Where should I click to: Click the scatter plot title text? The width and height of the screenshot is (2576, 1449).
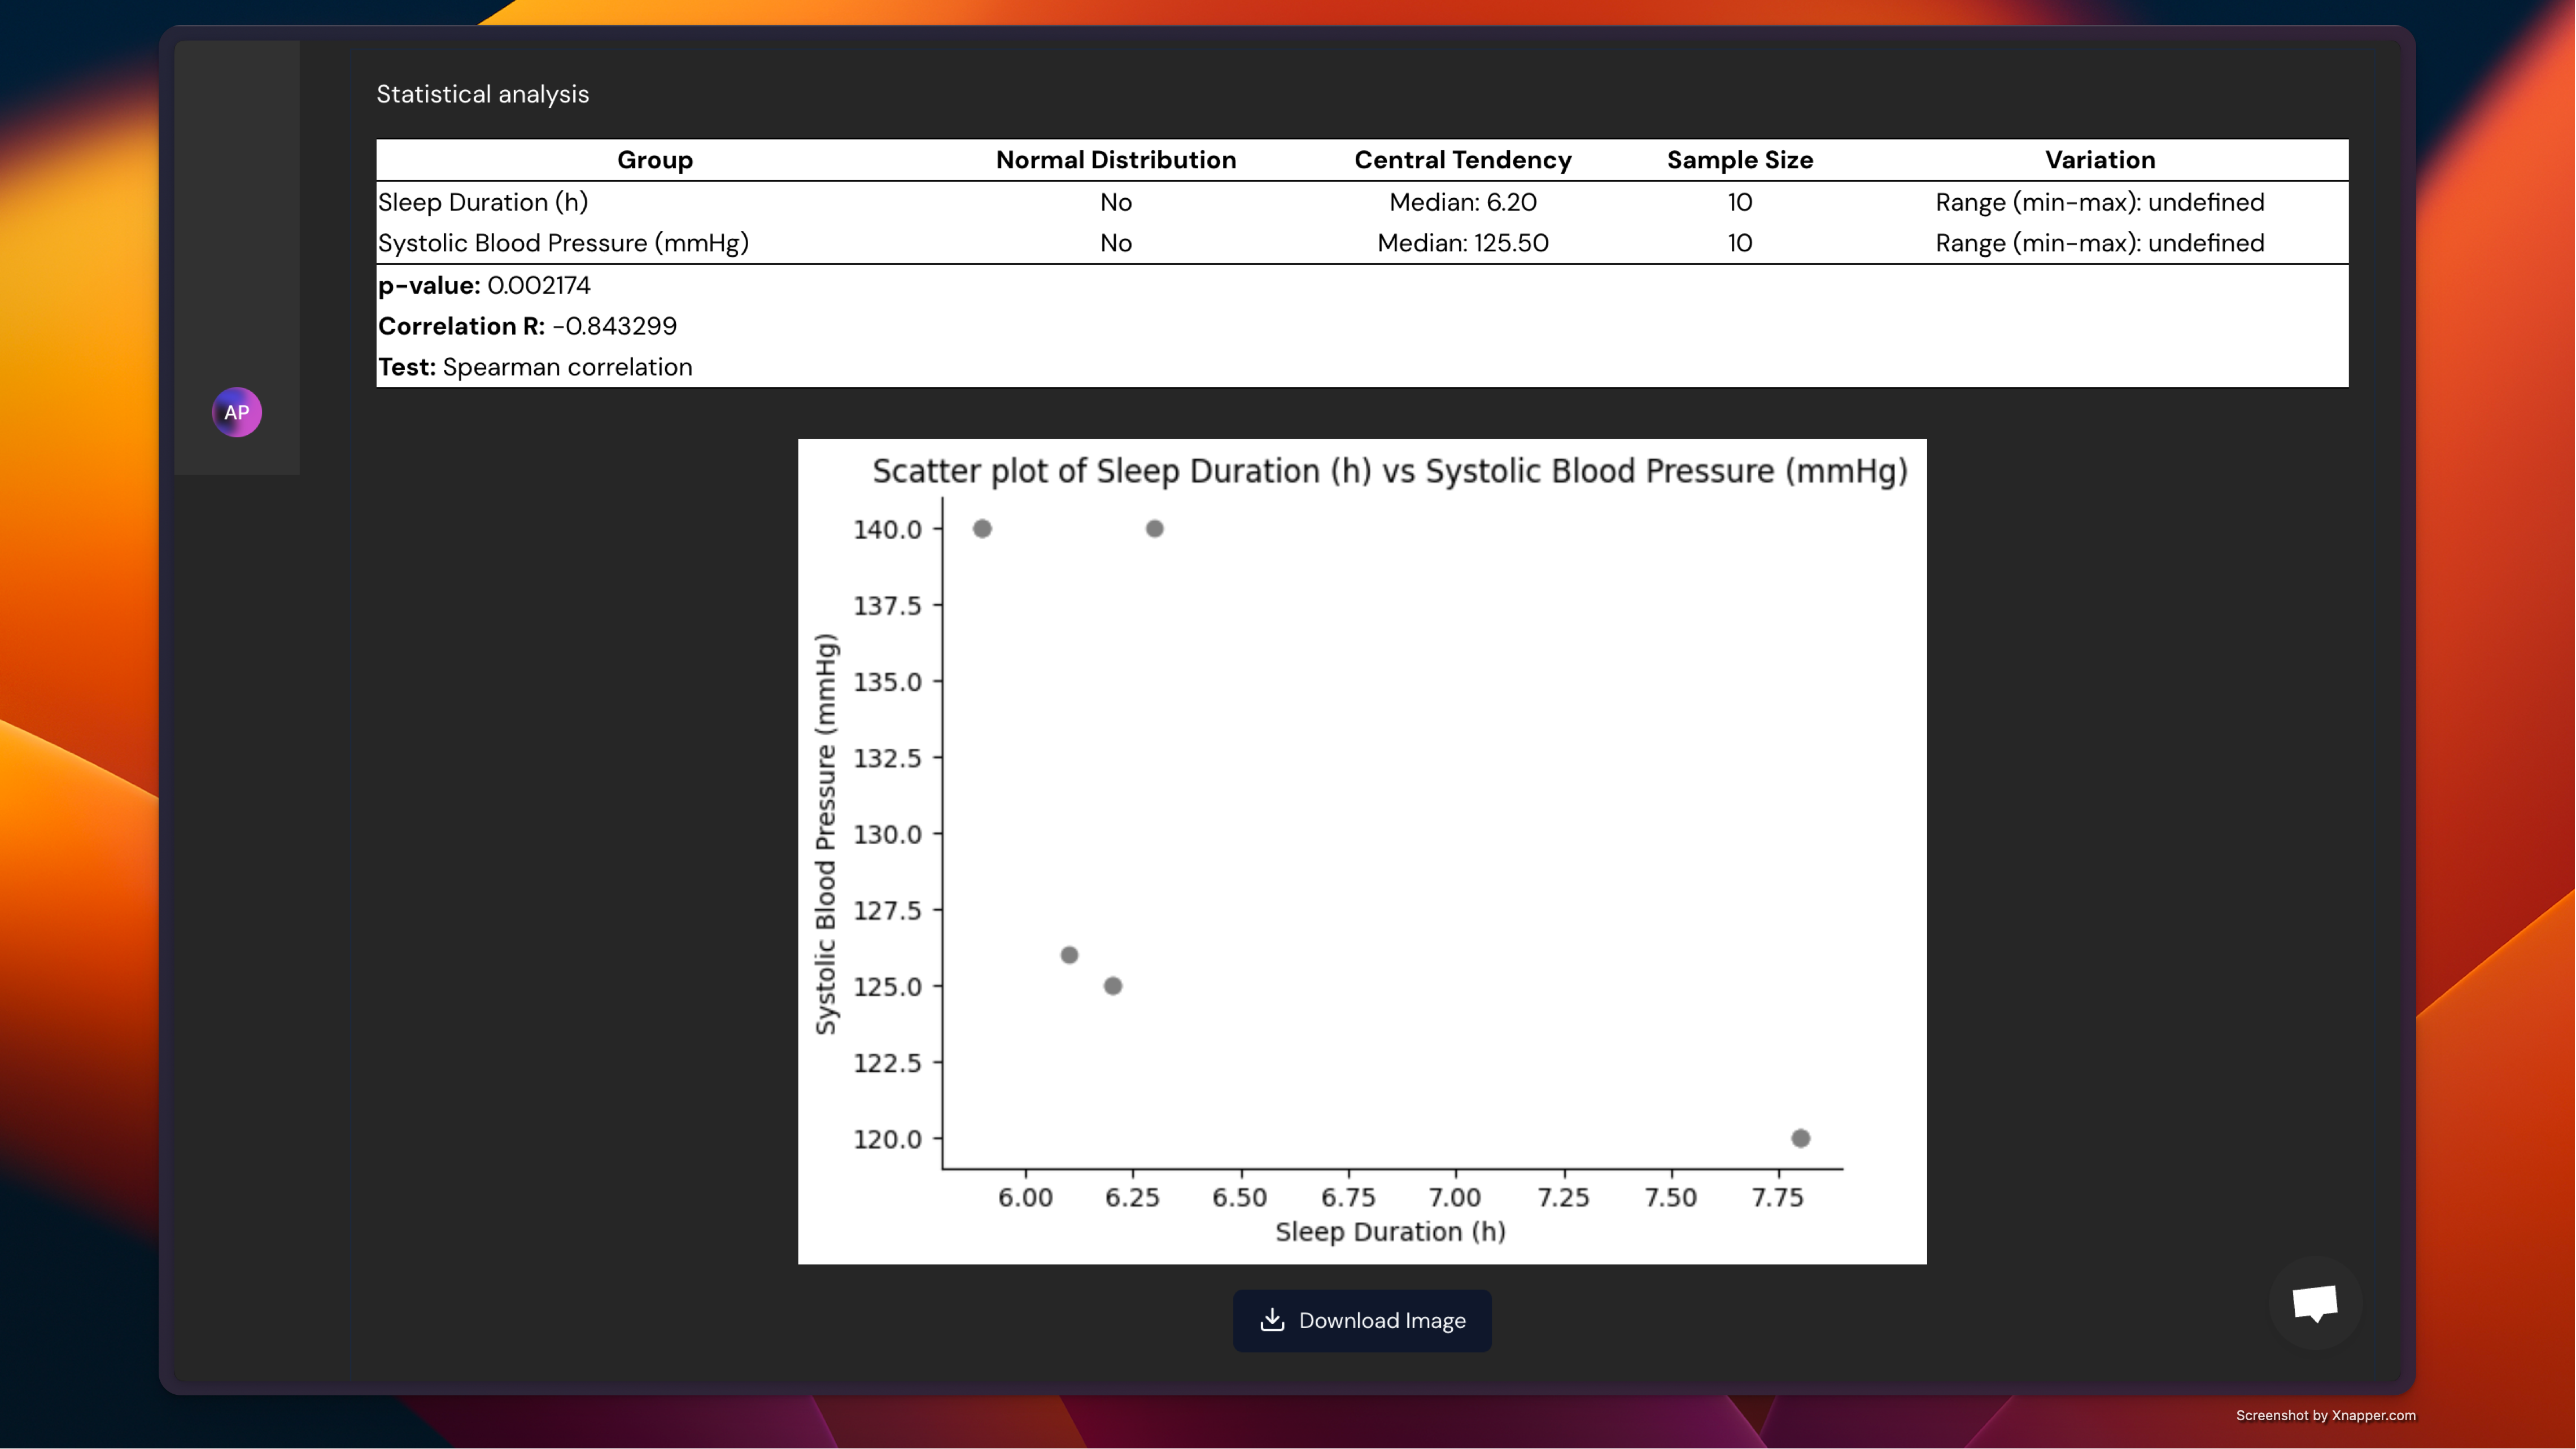(1389, 471)
